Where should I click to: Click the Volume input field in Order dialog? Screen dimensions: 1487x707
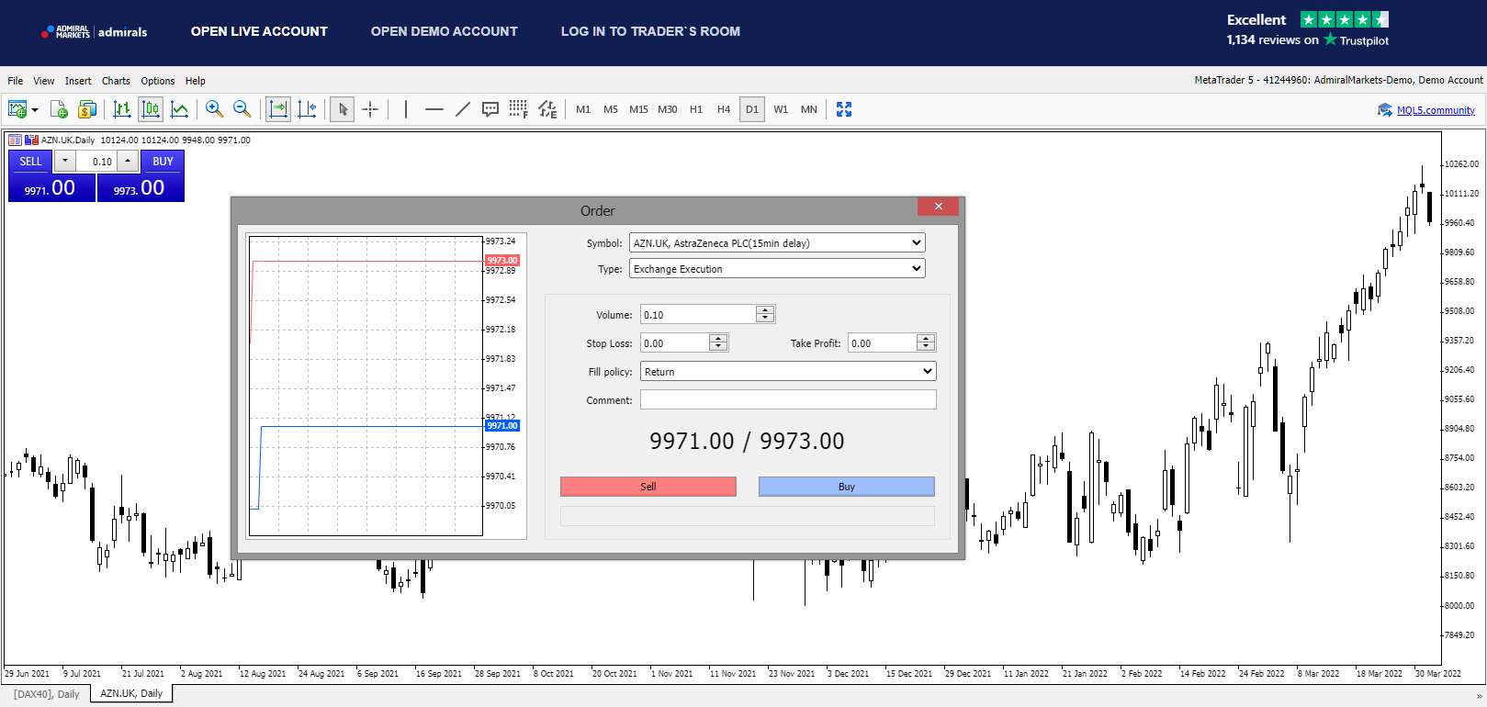pyautogui.click(x=698, y=314)
